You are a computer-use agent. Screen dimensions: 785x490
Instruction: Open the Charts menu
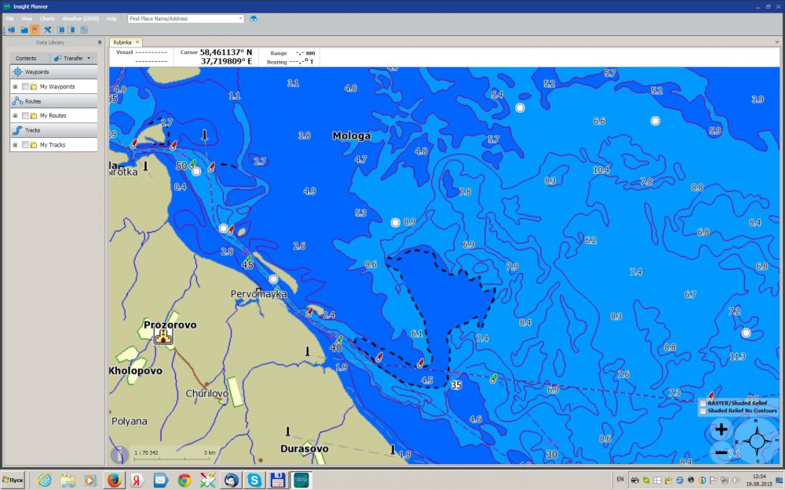pyautogui.click(x=48, y=18)
